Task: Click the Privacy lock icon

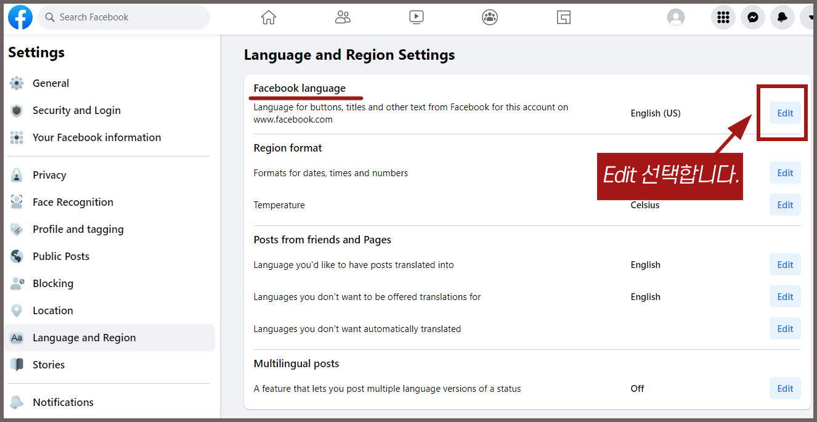Action: 17,175
